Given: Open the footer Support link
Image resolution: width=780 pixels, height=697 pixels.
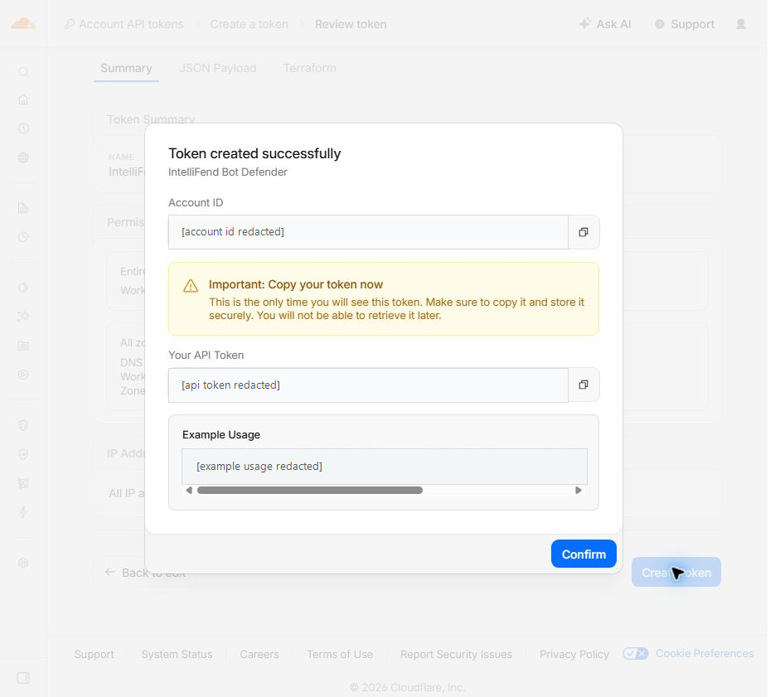Looking at the screenshot, I should pyautogui.click(x=94, y=654).
